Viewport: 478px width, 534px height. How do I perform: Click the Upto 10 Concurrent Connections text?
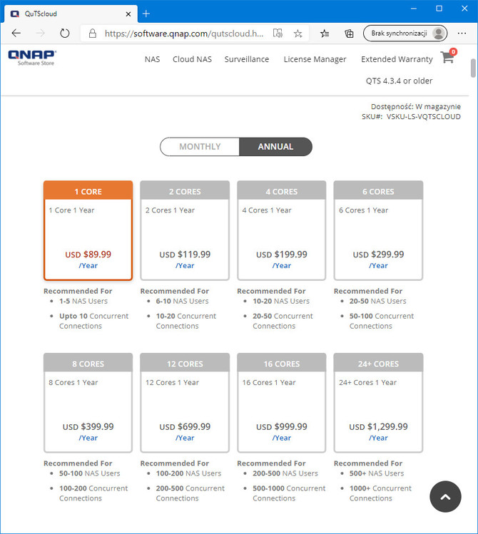coord(93,321)
